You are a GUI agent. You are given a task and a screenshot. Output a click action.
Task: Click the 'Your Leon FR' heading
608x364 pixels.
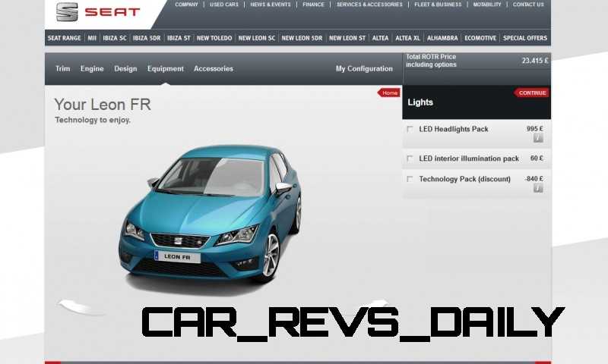103,105
